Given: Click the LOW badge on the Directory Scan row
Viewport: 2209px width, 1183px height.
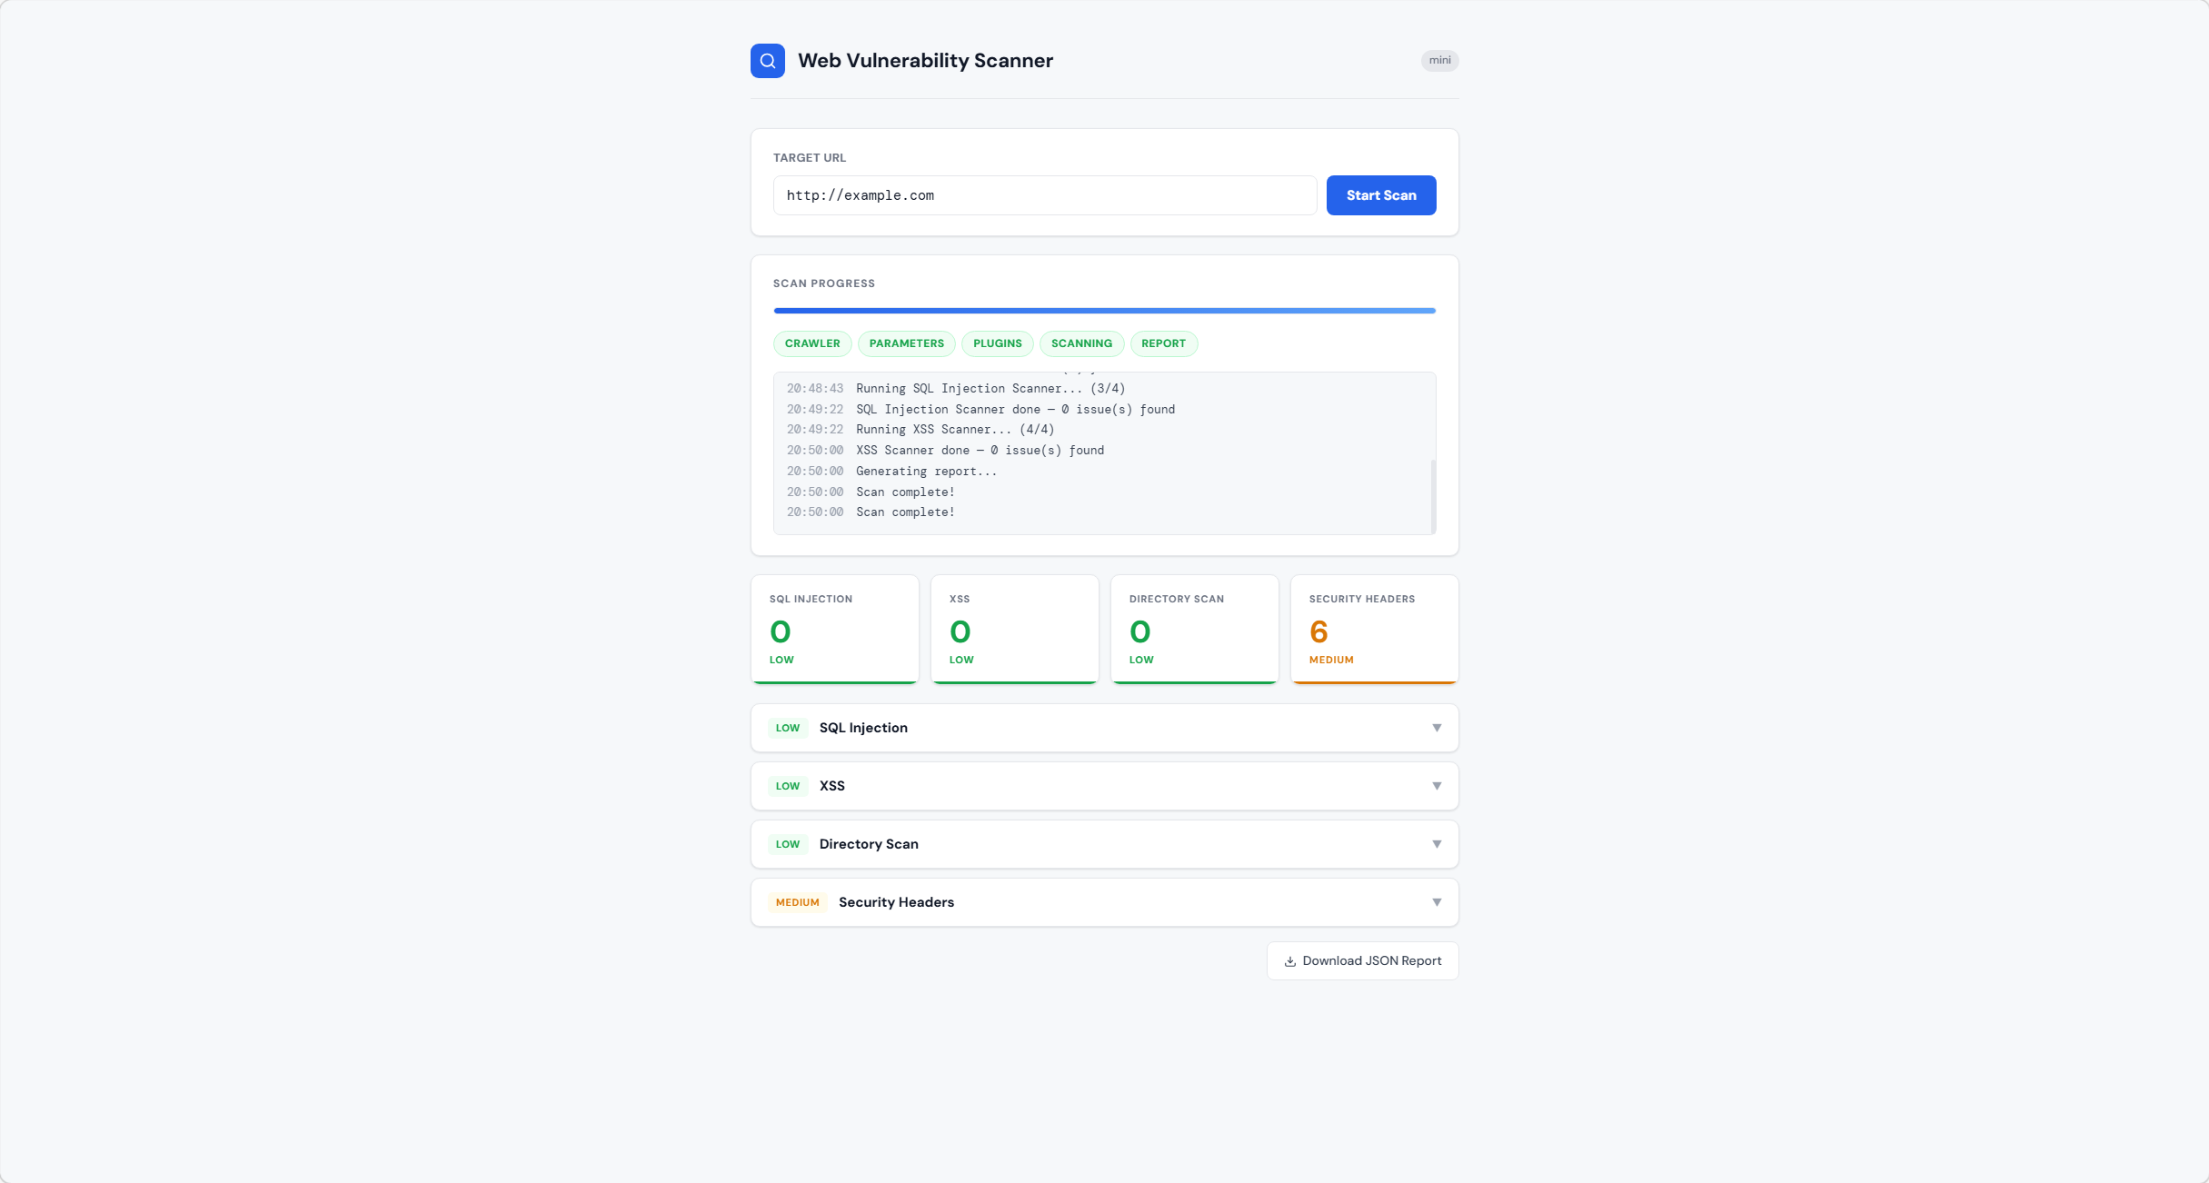Looking at the screenshot, I should click(787, 844).
